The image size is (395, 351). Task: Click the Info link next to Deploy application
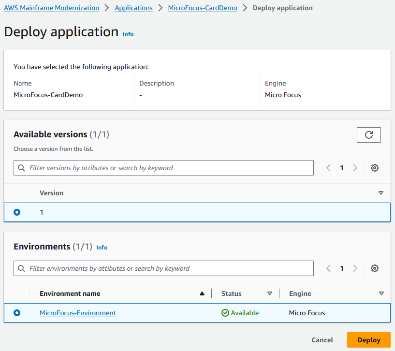(x=128, y=34)
